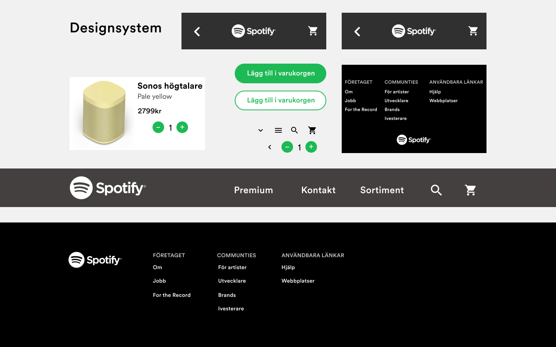The image size is (556, 347).
Task: Click Brands in small footer card
Action: 392,109
